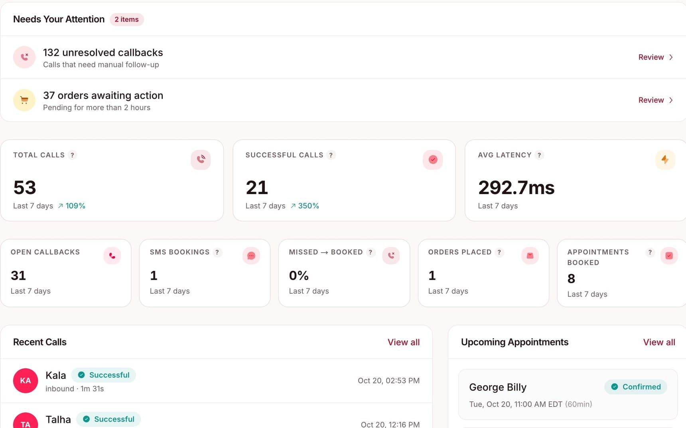Open Avg Latency help question mark
The height and width of the screenshot is (428, 686).
point(539,155)
